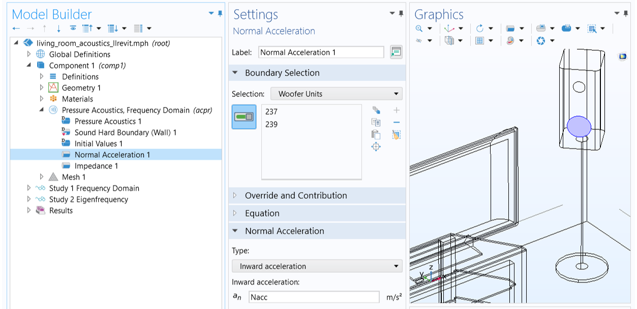637x309 pixels.
Task: Edit the Nacc inward acceleration field
Action: pos(314,297)
